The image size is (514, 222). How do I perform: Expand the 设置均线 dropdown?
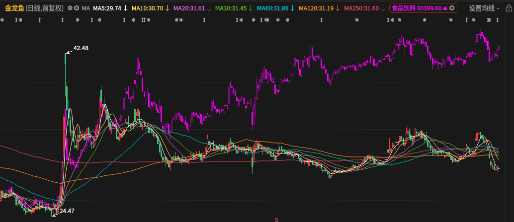[x=485, y=8]
